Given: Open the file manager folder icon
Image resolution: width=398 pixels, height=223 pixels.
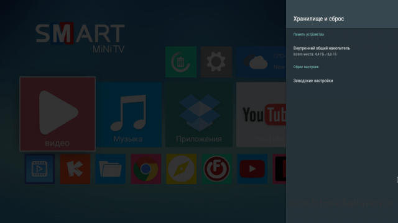Looking at the screenshot, I should [111, 169].
